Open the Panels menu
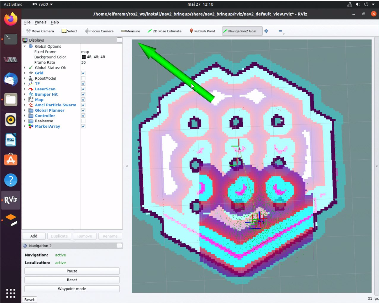This screenshot has height=303, width=379. 40,22
